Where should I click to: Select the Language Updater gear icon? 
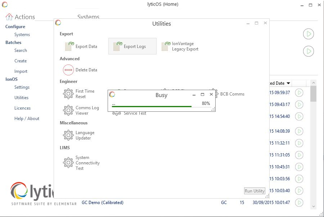point(68,135)
